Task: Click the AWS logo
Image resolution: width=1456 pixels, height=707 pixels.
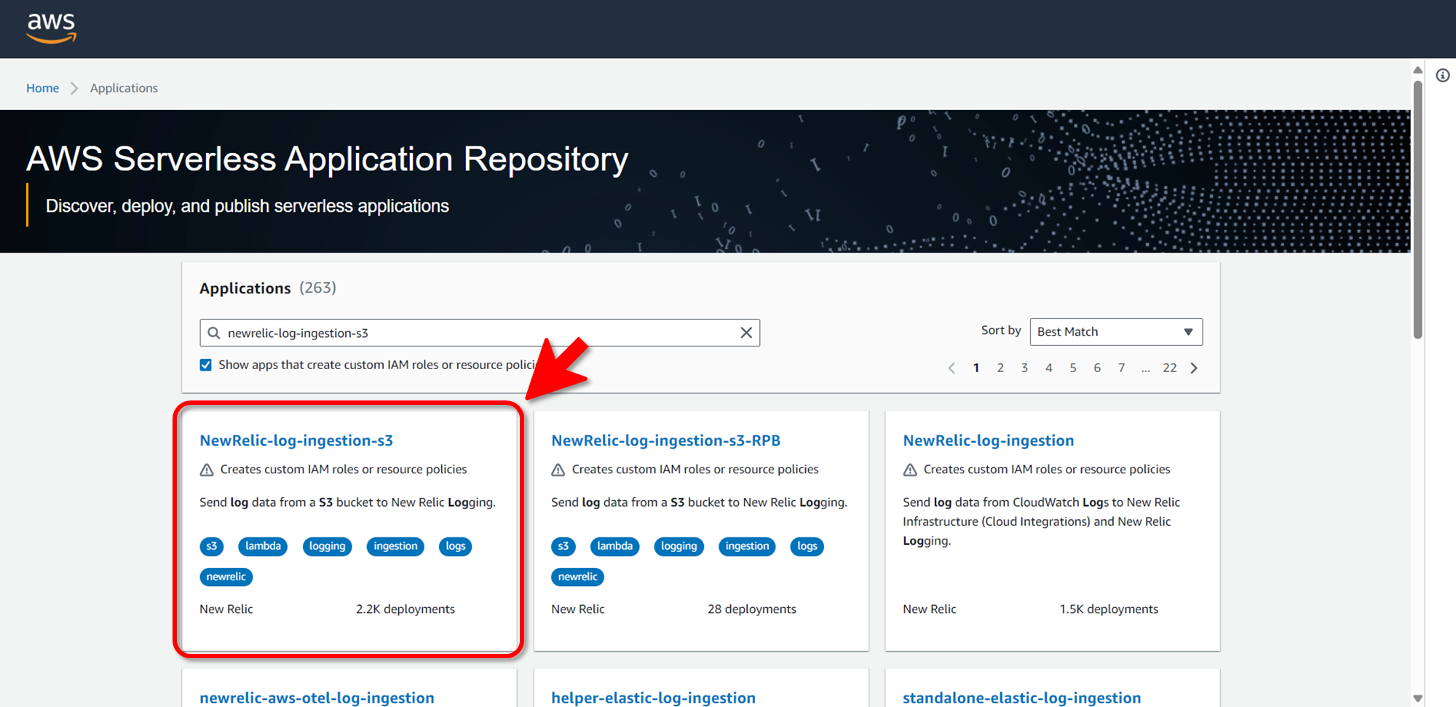Action: [x=51, y=28]
